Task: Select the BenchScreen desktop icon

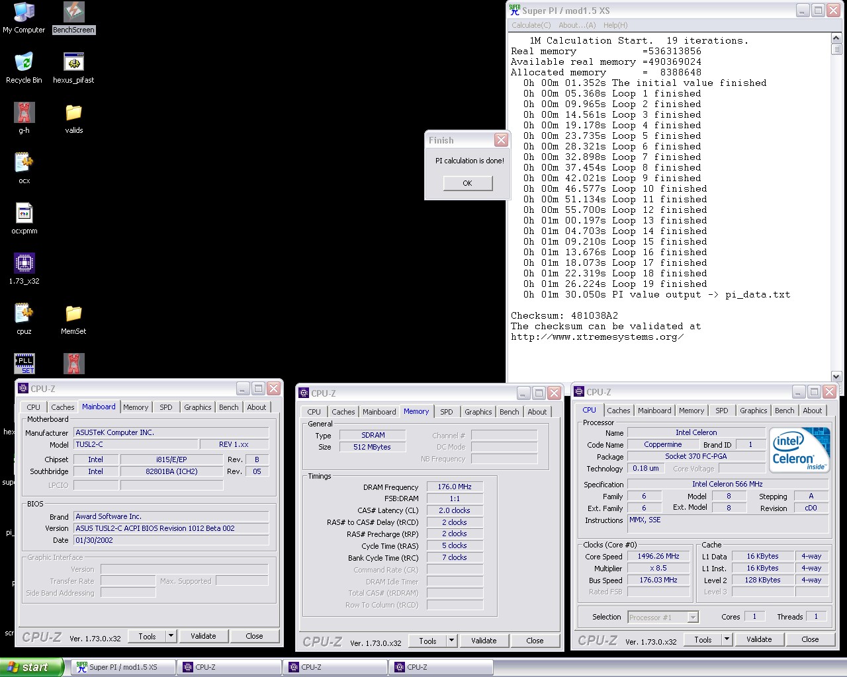Action: point(73,18)
